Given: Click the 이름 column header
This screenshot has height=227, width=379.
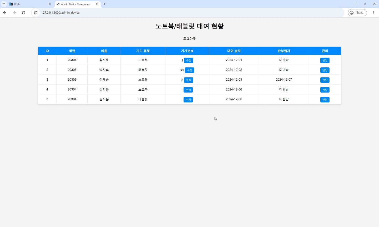Looking at the screenshot, I should click(104, 51).
